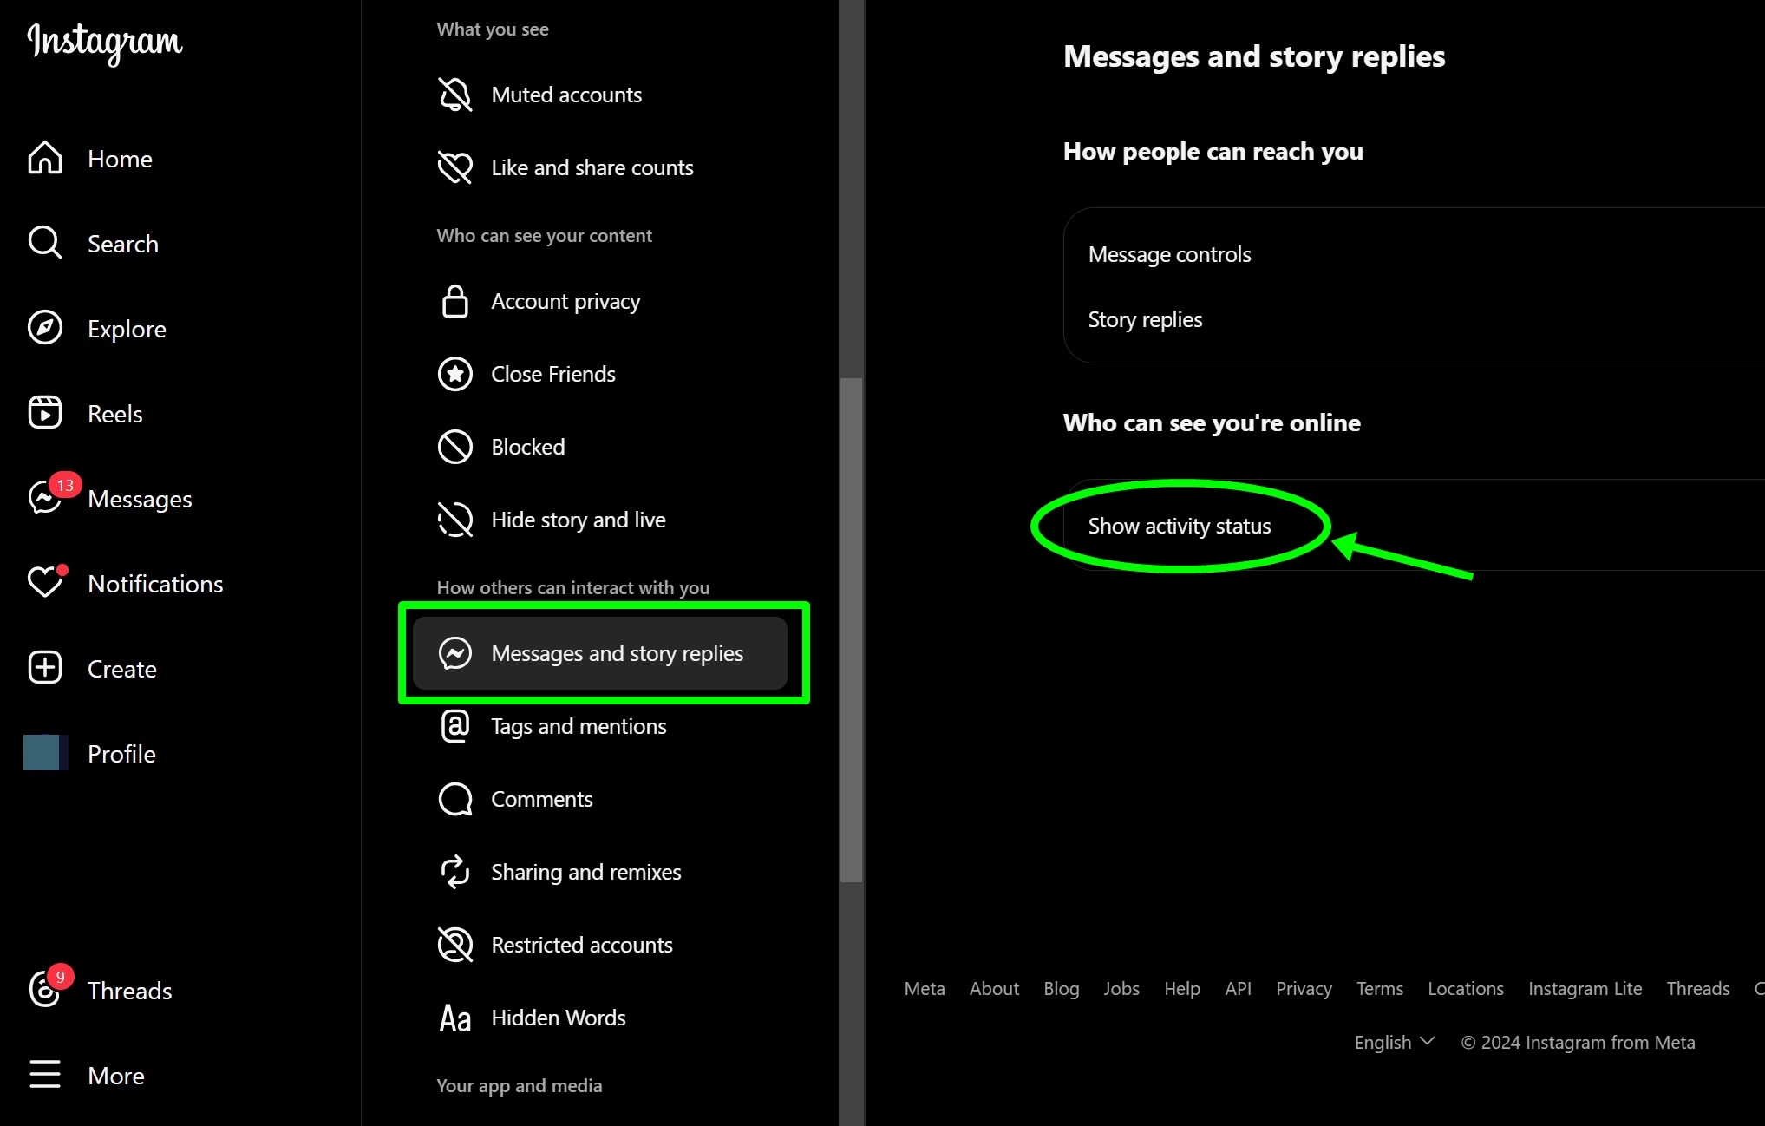
Task: Open the Home icon in sidebar
Action: [45, 158]
